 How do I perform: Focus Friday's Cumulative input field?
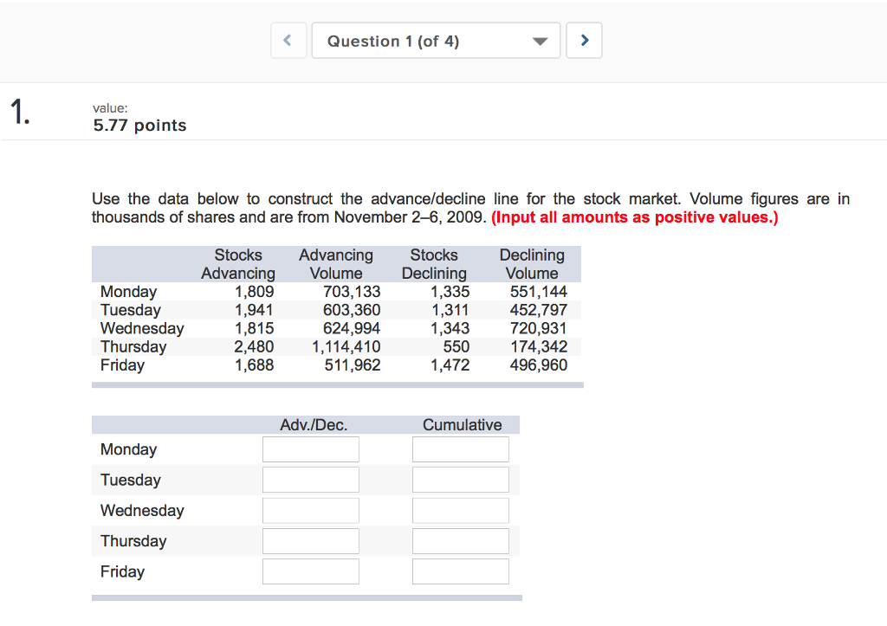pyautogui.click(x=461, y=571)
